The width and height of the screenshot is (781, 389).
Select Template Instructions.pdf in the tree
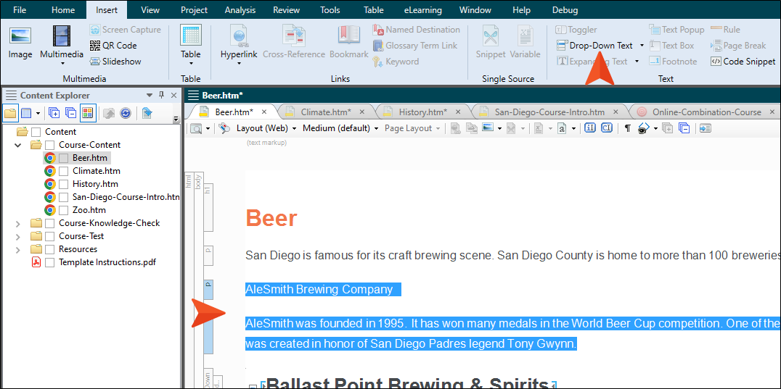pos(107,262)
